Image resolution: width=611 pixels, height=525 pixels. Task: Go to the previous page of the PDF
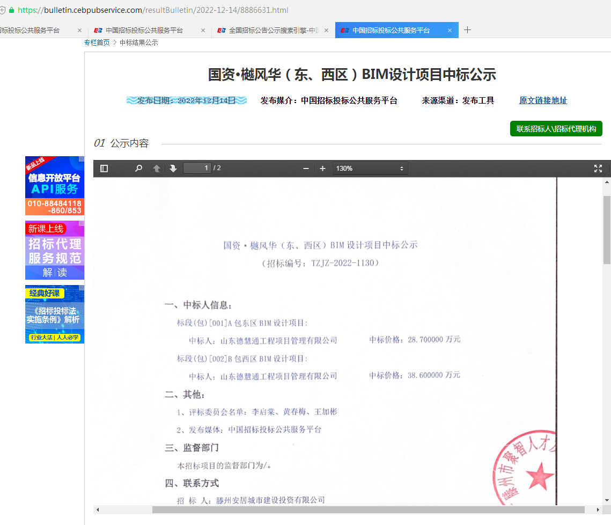click(x=156, y=168)
